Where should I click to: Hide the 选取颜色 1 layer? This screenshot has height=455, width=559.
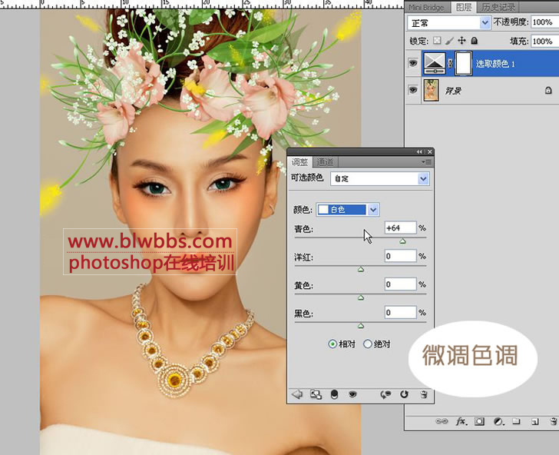(x=413, y=63)
